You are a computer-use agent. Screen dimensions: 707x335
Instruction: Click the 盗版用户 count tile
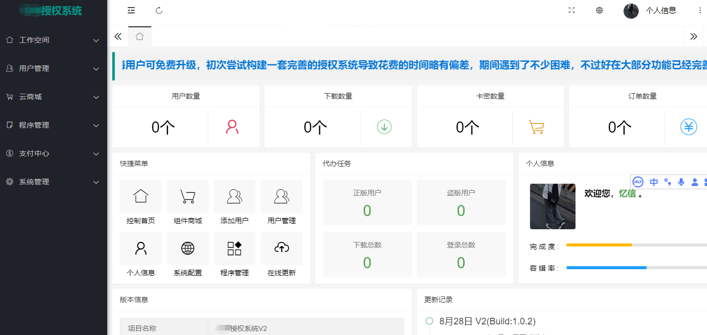461,202
